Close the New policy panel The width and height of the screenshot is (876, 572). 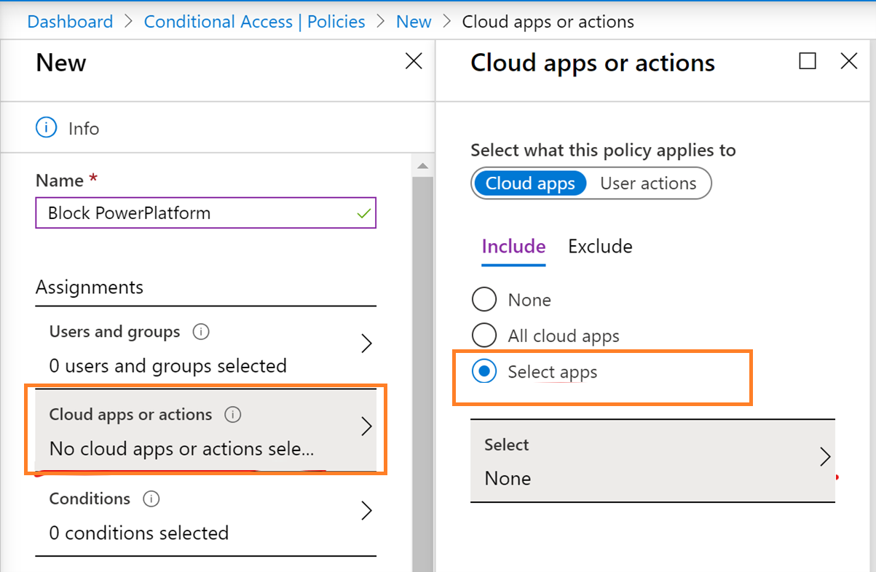[414, 61]
